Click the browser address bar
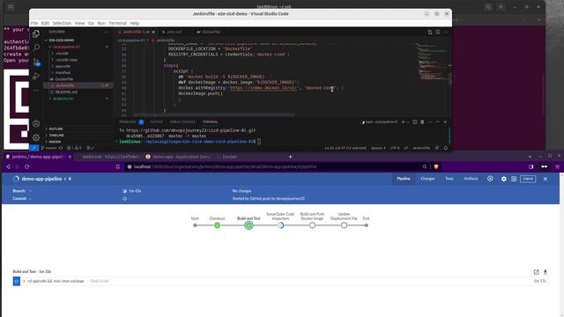The height and width of the screenshot is (317, 564). (273, 166)
